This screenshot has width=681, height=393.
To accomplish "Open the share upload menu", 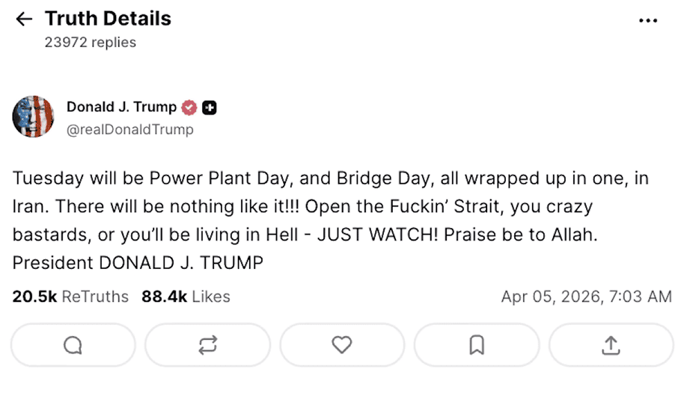I will [611, 345].
